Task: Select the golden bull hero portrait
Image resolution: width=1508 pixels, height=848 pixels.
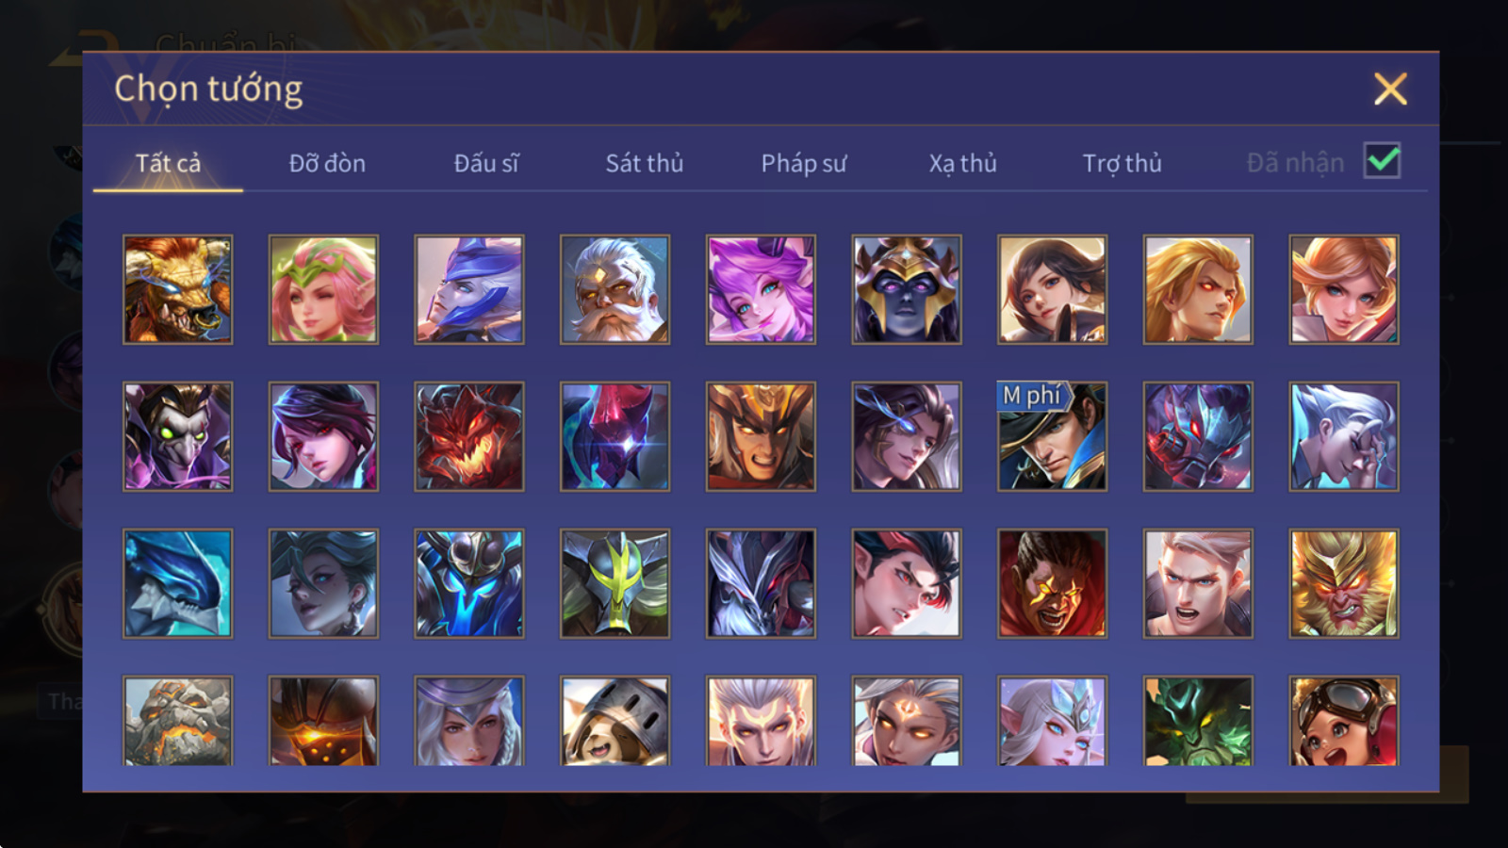Action: [x=178, y=289]
